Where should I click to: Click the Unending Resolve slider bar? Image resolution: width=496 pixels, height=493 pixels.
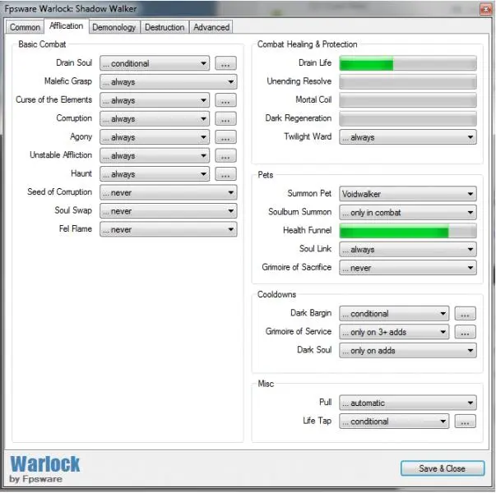pos(407,82)
